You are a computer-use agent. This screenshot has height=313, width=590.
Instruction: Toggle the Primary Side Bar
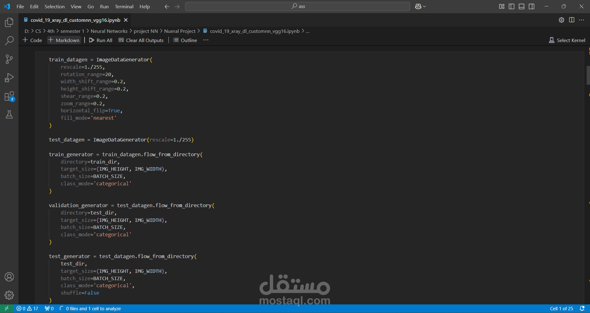coord(512,6)
